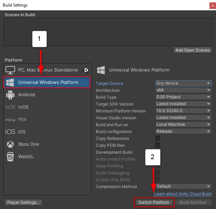
Task: Click the PS4 logo icon
Action: tap(10, 120)
